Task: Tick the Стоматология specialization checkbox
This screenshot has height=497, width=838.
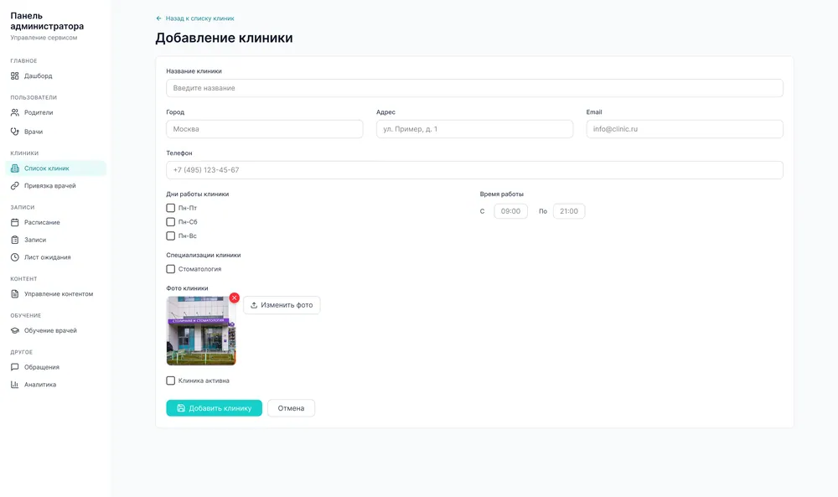Action: click(x=170, y=269)
